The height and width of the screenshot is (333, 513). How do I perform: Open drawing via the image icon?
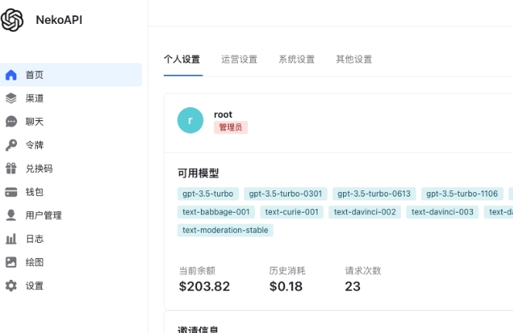click(x=11, y=262)
